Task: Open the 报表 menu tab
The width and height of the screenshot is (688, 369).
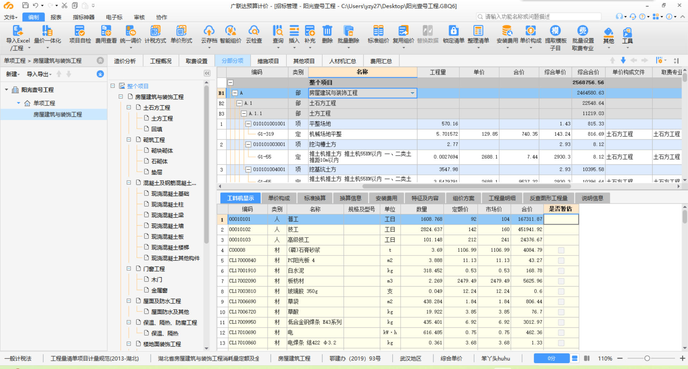Action: (56, 17)
